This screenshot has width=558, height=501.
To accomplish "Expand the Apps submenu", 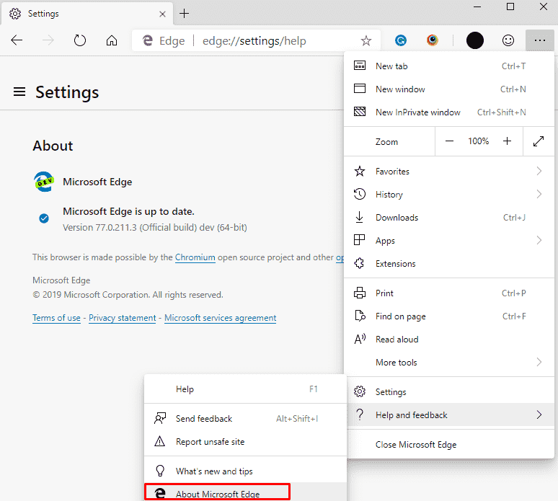I will click(449, 241).
